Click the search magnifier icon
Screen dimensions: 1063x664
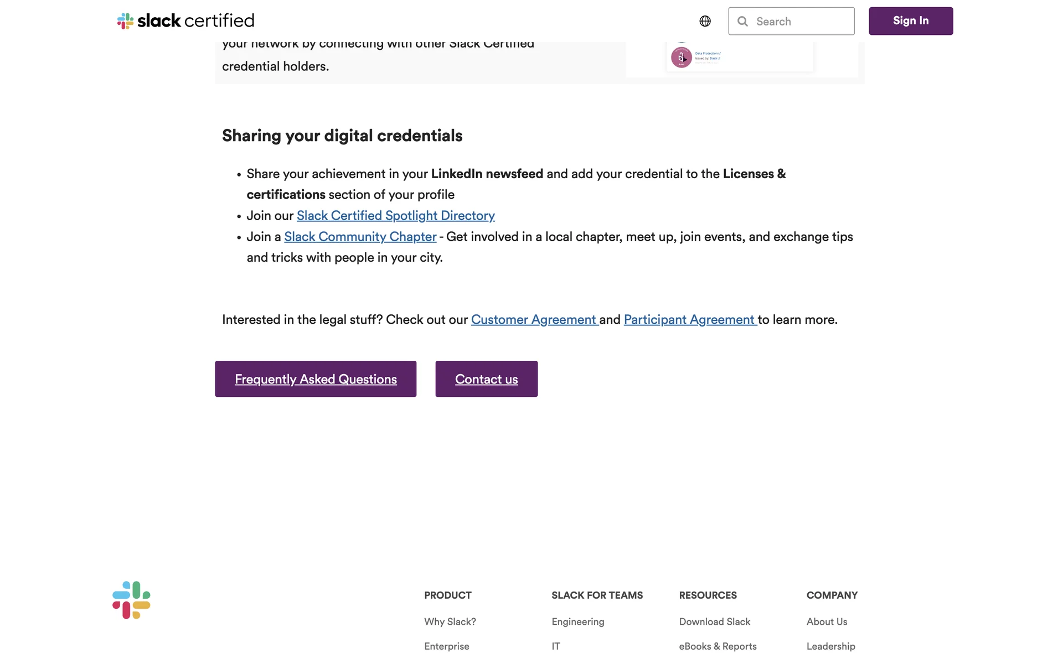742,22
